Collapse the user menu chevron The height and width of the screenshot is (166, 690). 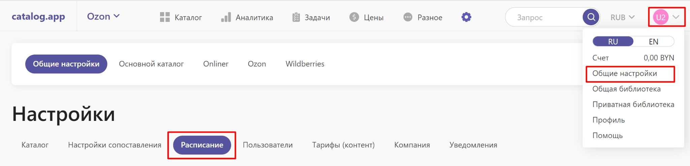[676, 17]
